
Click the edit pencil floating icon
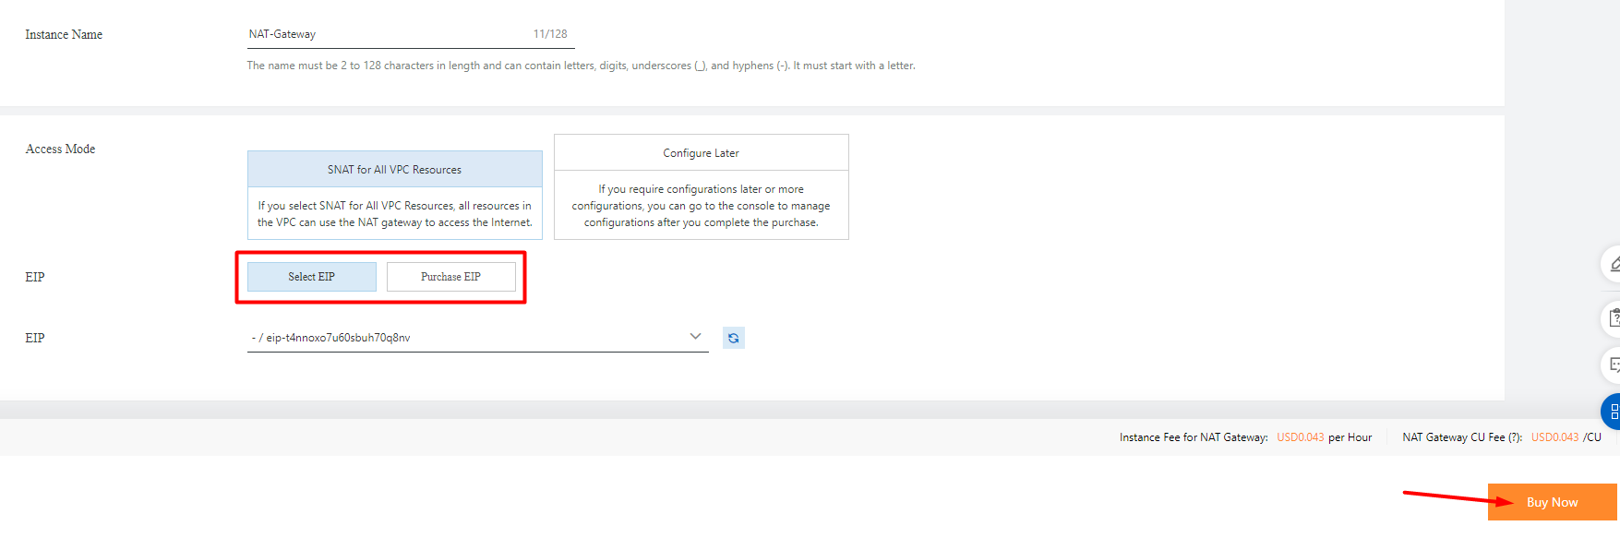click(1612, 265)
